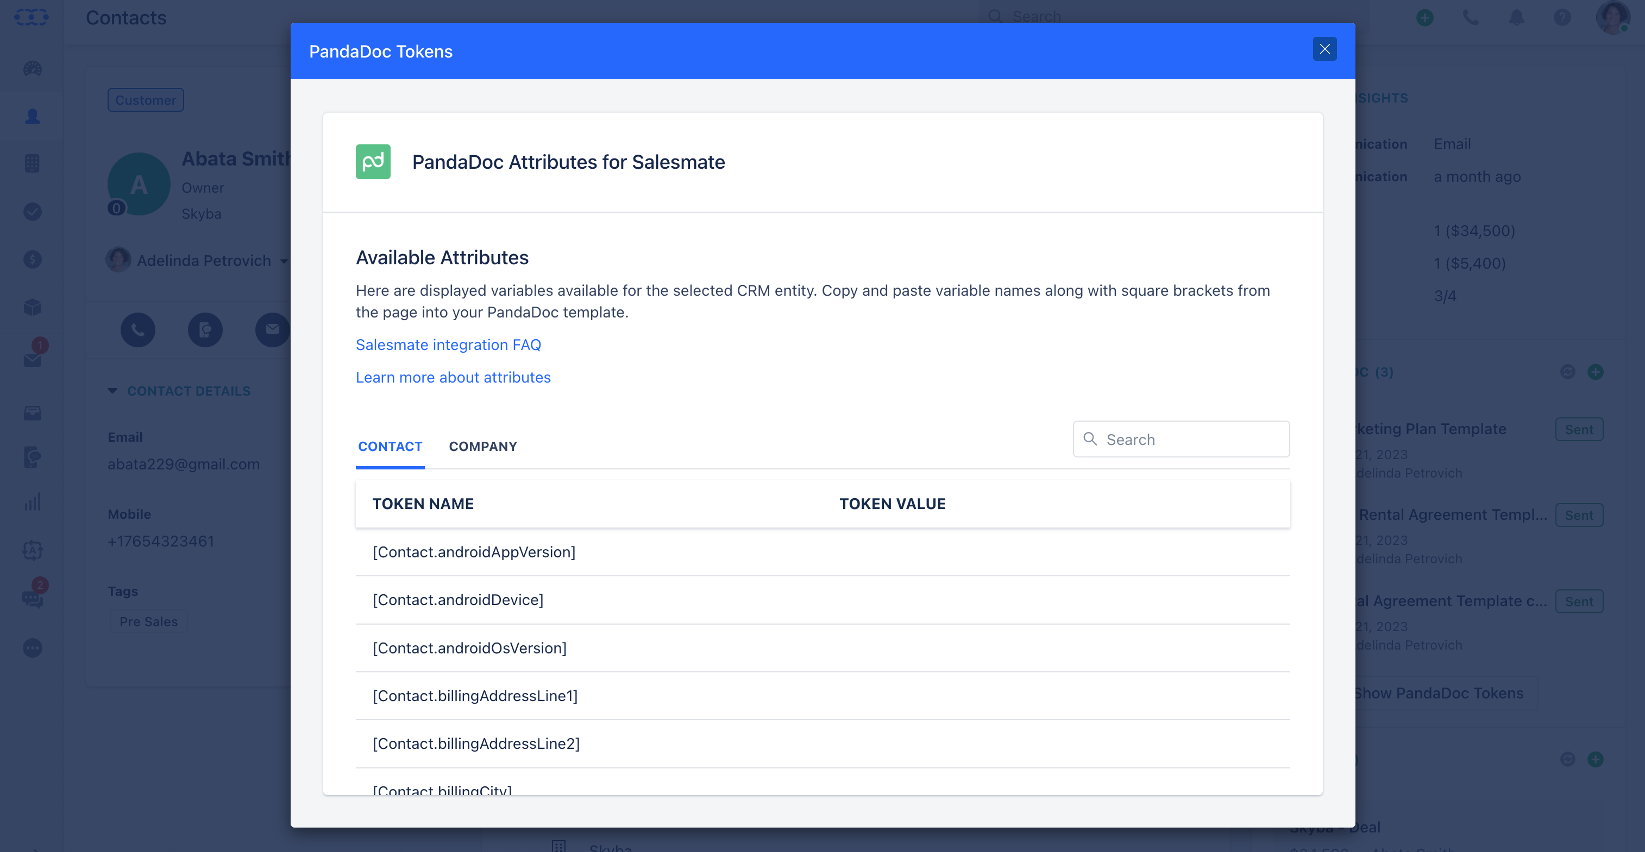Open the Email icon with badge in sidebar
This screenshot has width=1645, height=852.
34,354
